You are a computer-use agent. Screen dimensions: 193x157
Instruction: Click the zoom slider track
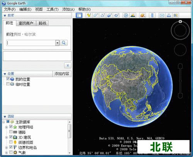click(180, 81)
